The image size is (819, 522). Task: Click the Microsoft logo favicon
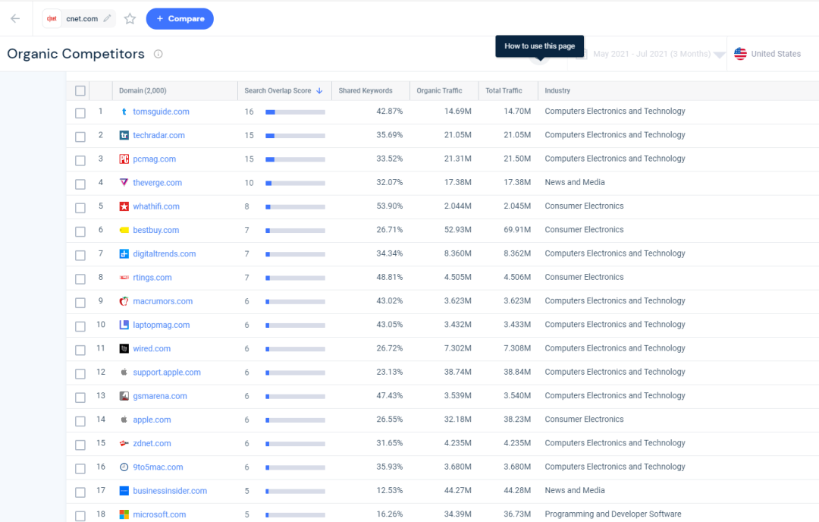pyautogui.click(x=124, y=514)
